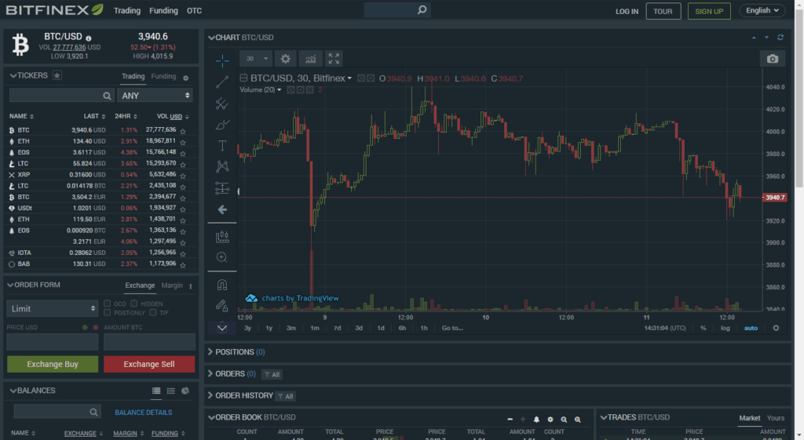This screenshot has height=440, width=804.
Task: Open the Trading menu
Action: coord(127,10)
